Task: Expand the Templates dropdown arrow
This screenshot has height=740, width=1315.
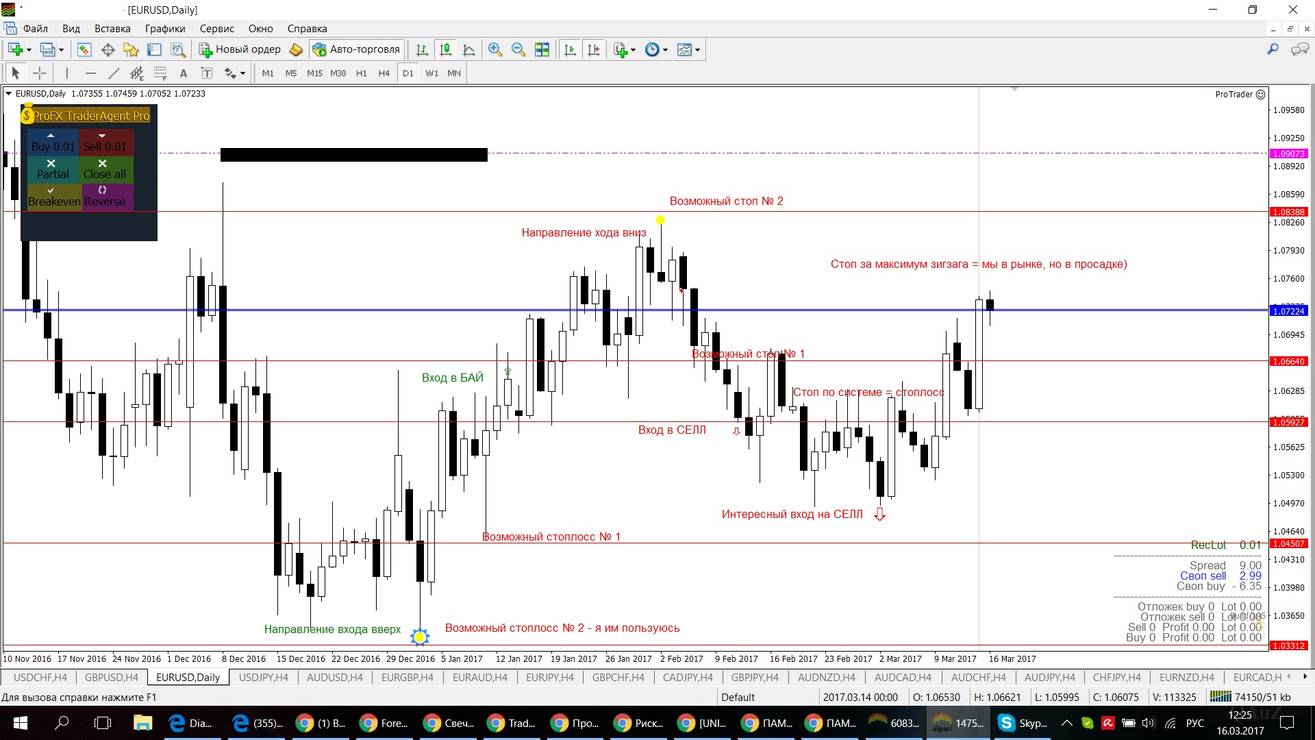Action: (x=697, y=50)
